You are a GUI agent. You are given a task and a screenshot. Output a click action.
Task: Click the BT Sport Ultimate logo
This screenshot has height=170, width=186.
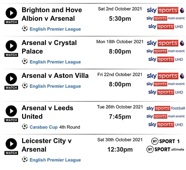pyautogui.click(x=165, y=149)
